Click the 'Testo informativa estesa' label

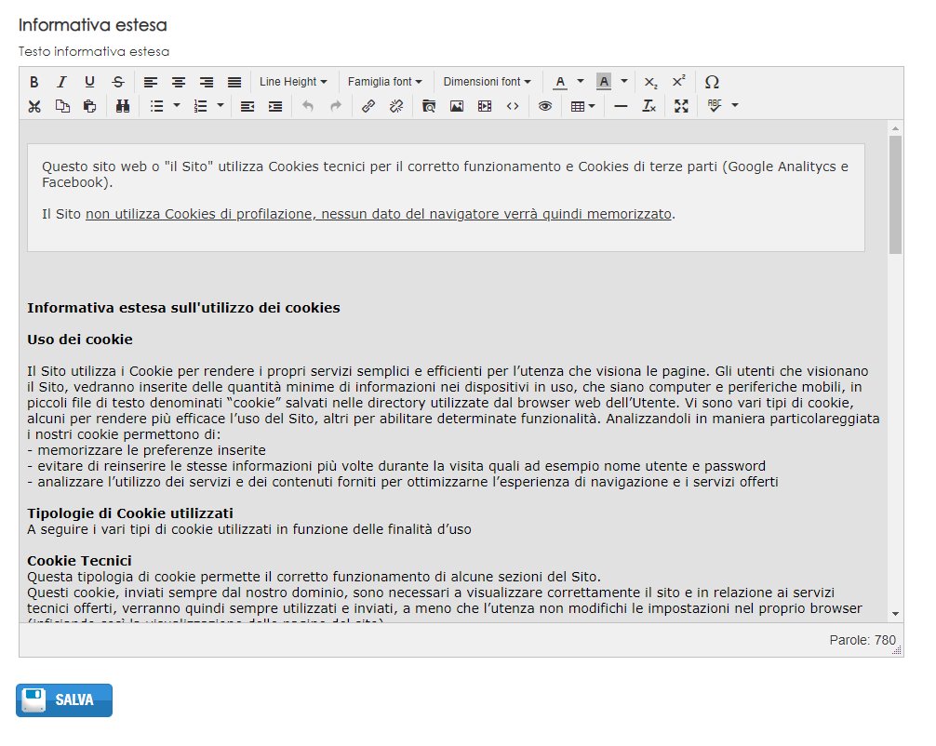94,51
